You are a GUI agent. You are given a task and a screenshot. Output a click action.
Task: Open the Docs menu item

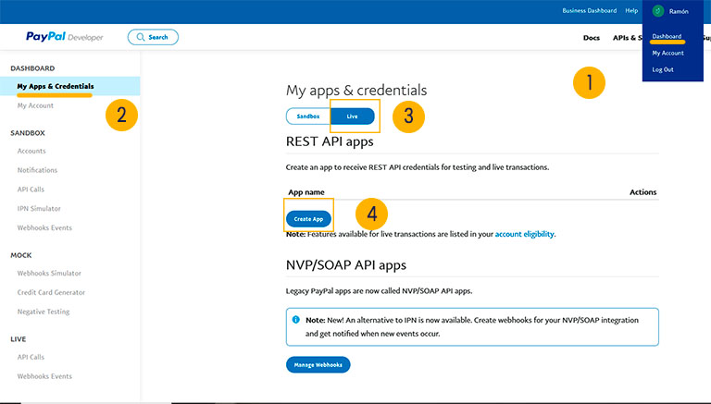(592, 38)
